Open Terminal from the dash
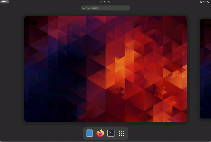Image resolution: width=211 pixels, height=142 pixels. tap(111, 133)
